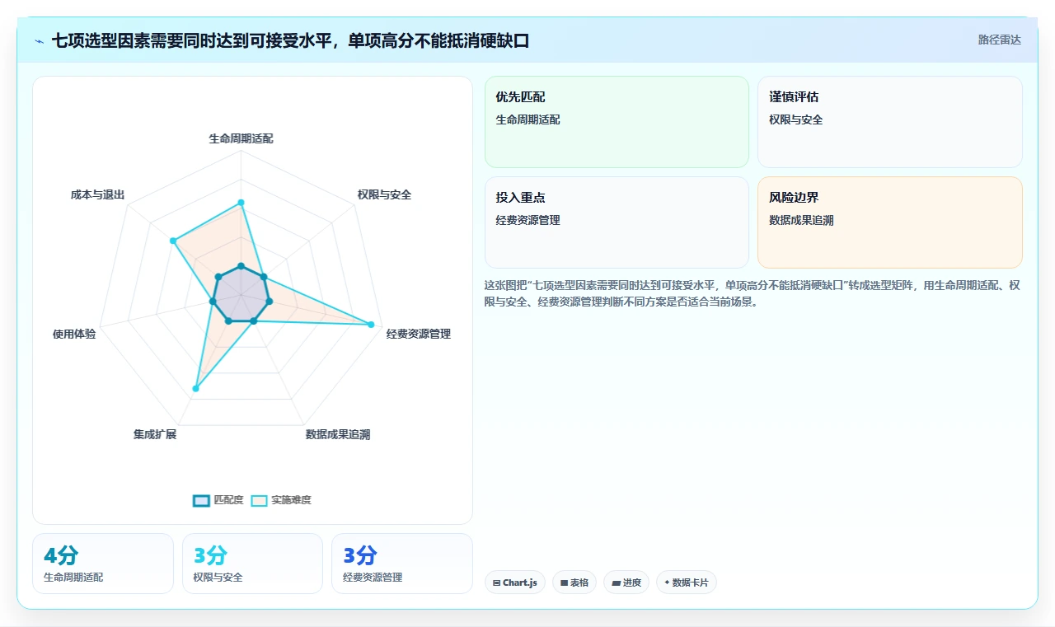Select the Chart.js tag chip
This screenshot has height=627, width=1055.
point(514,583)
